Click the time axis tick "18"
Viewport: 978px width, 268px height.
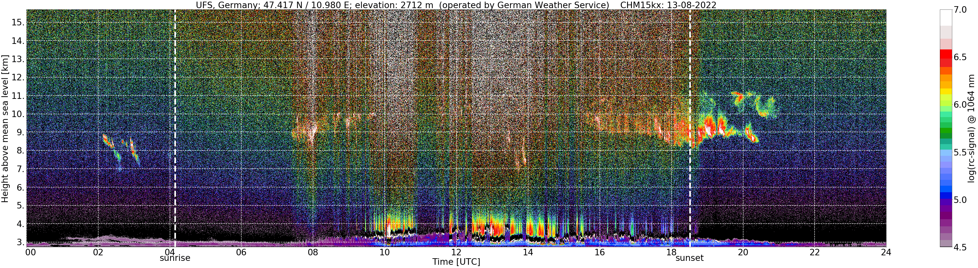(x=671, y=252)
